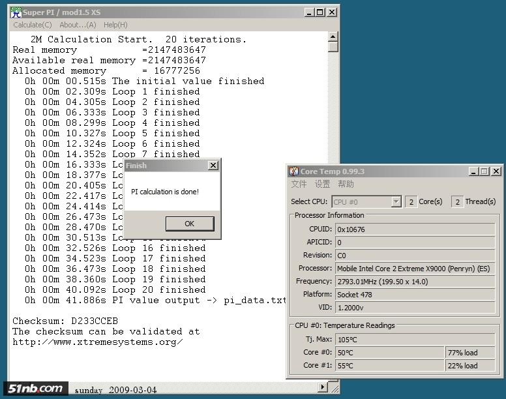Viewport: 506px width, 399px height.
Task: Click the Frequency value field
Action: point(414,282)
